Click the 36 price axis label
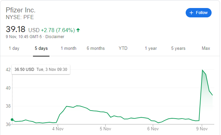The width and height of the screenshot is (221, 135). (8, 124)
